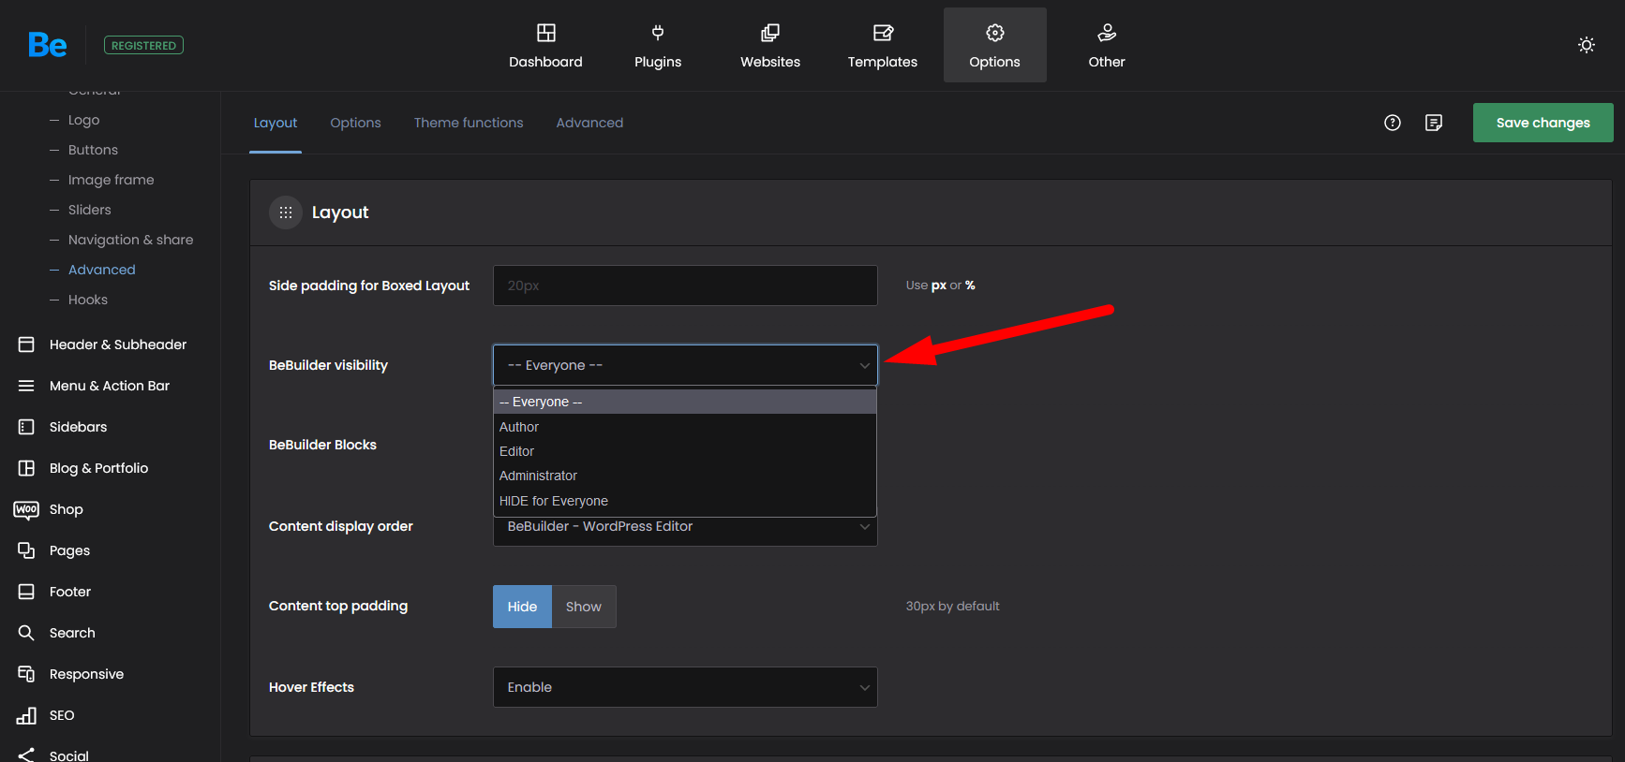Focus the Side padding input field
Image resolution: width=1625 pixels, height=762 pixels.
(685, 286)
